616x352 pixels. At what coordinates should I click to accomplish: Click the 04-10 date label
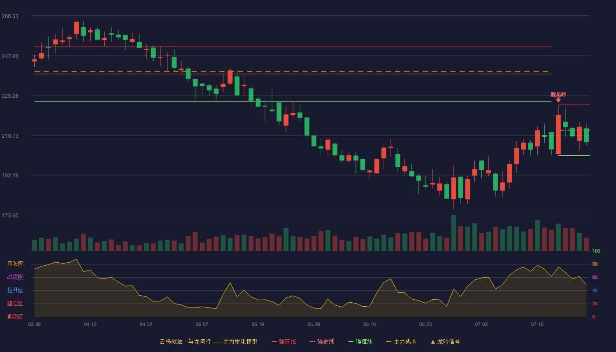[x=90, y=324]
